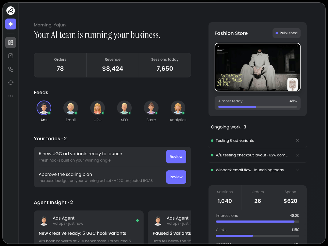
Task: Open the AI sparkle assistant in sidebar
Action: pos(11,24)
